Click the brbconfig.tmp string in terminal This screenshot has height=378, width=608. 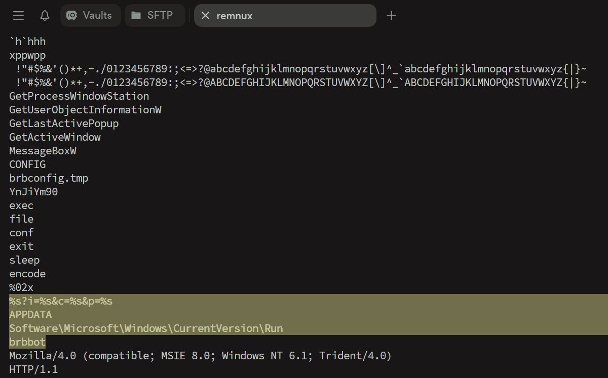pyautogui.click(x=49, y=178)
